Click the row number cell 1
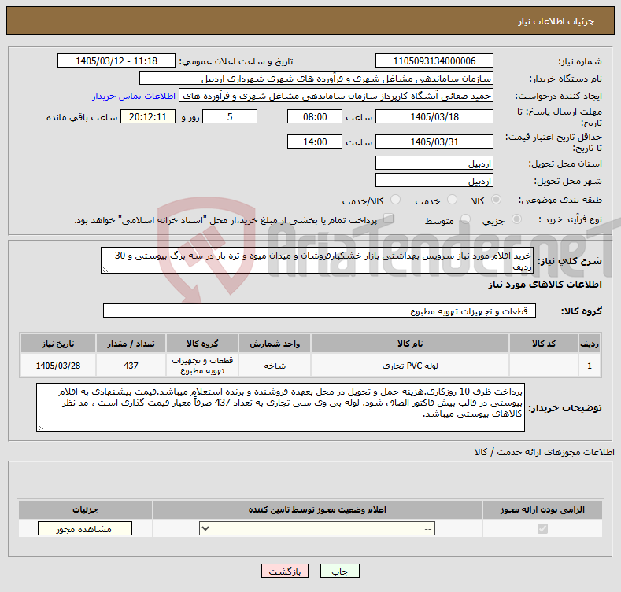The height and width of the screenshot is (592, 621). [590, 366]
